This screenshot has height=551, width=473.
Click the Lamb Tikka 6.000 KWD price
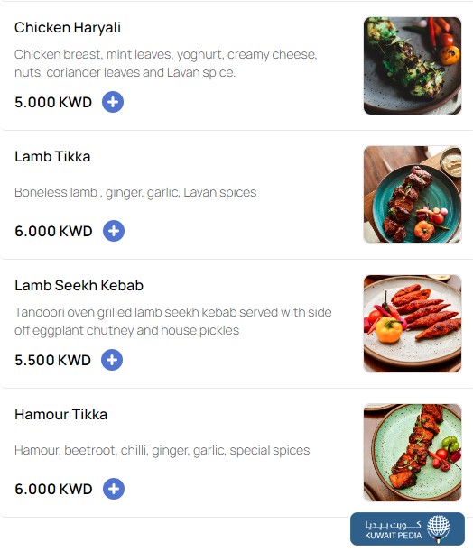pyautogui.click(x=53, y=231)
